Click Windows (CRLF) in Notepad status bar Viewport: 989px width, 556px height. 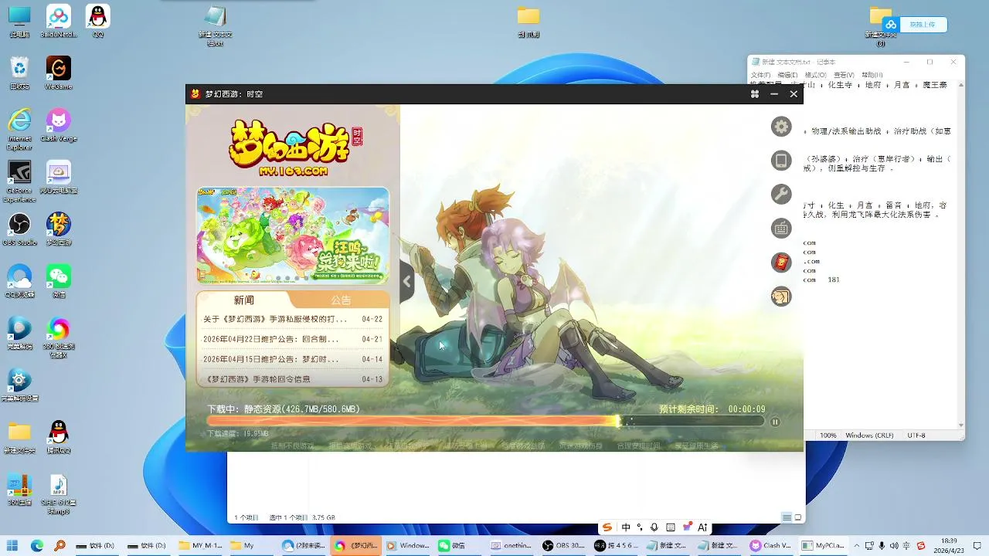[870, 436]
